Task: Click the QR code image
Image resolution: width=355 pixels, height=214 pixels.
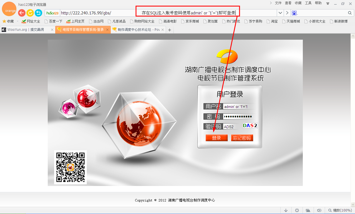Action: click(70, 167)
